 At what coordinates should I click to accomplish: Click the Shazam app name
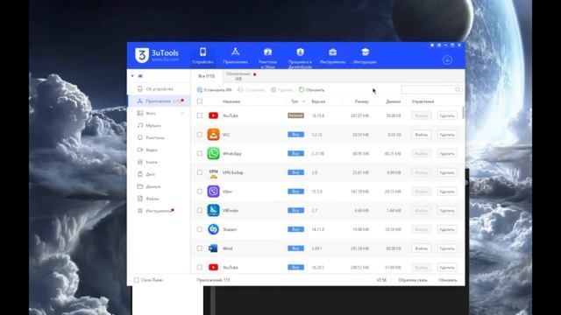(x=230, y=229)
